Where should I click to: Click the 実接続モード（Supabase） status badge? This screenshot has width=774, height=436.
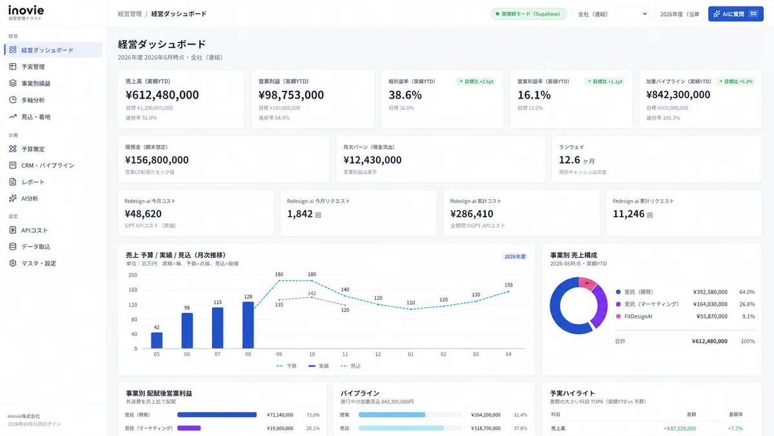pyautogui.click(x=529, y=14)
